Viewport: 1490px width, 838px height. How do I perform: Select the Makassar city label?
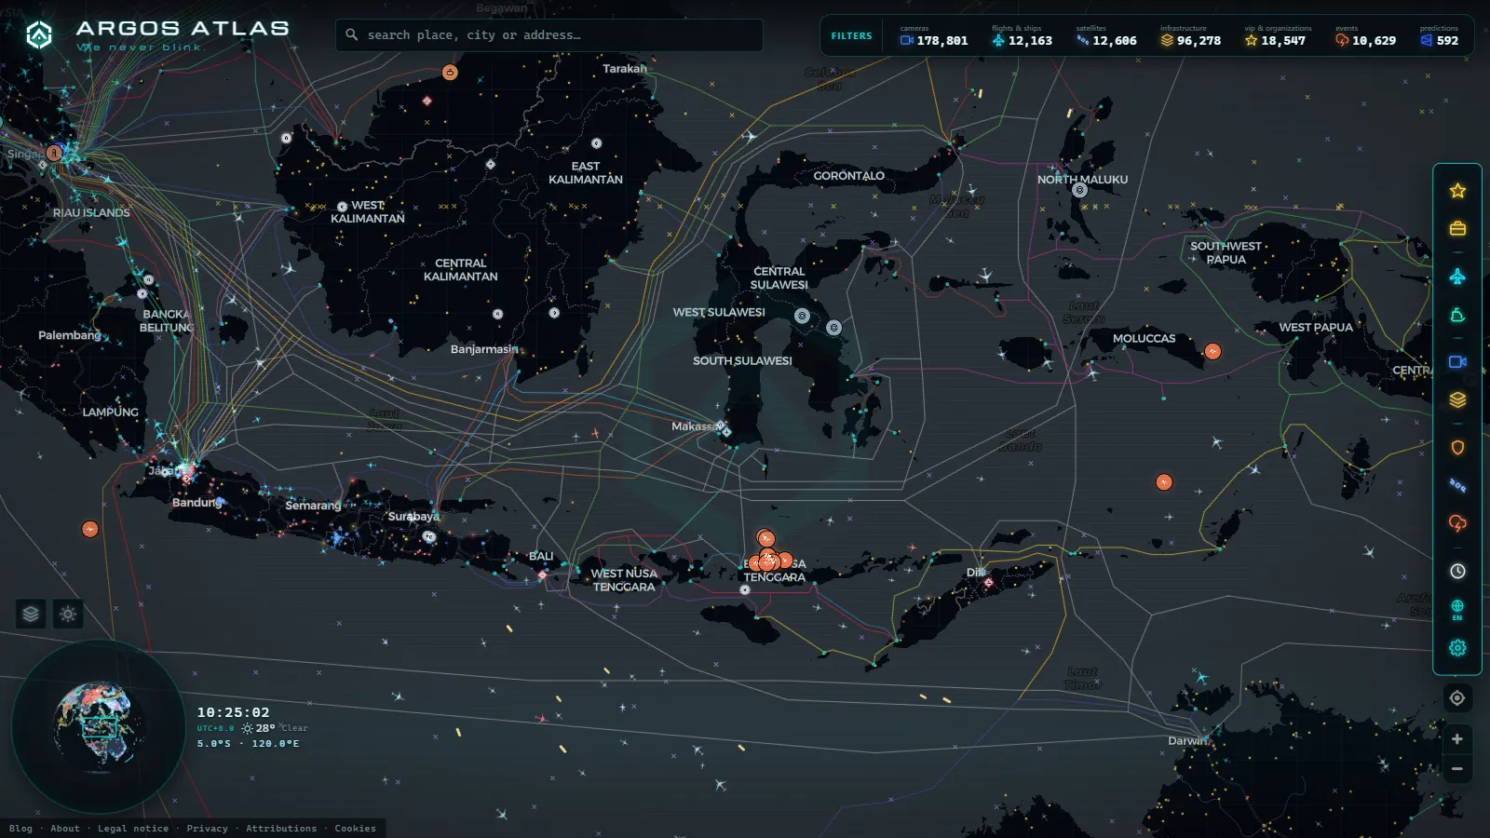point(695,426)
